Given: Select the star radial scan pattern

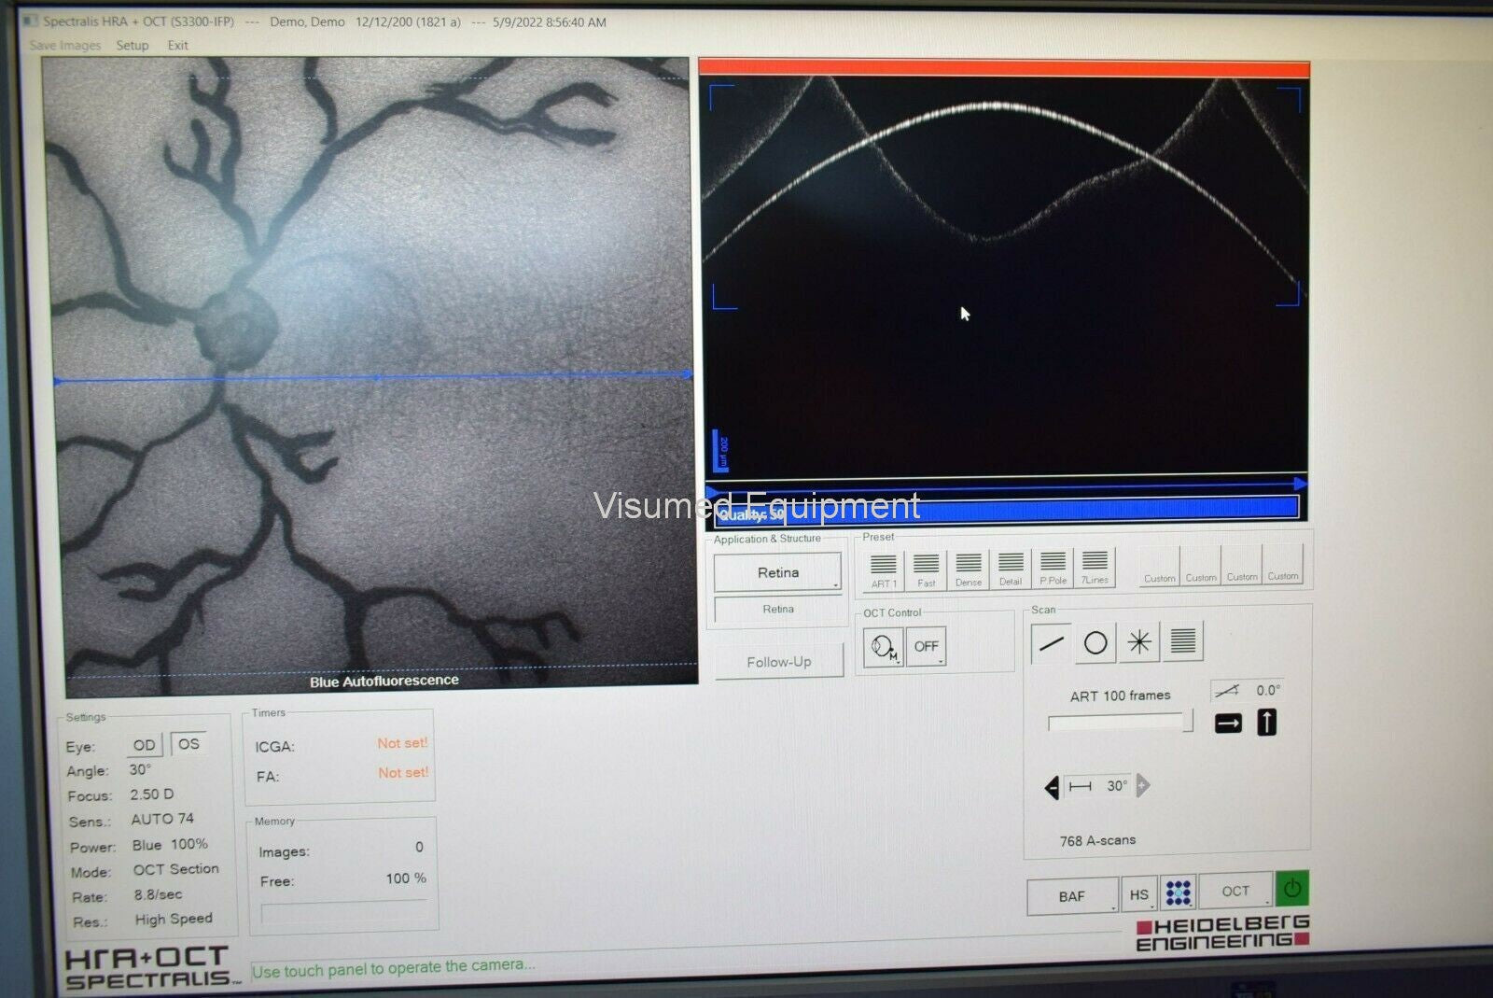Looking at the screenshot, I should point(1139,642).
